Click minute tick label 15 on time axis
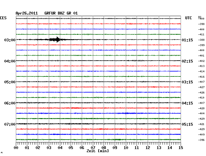This screenshot has height=156, width=206. [181, 148]
